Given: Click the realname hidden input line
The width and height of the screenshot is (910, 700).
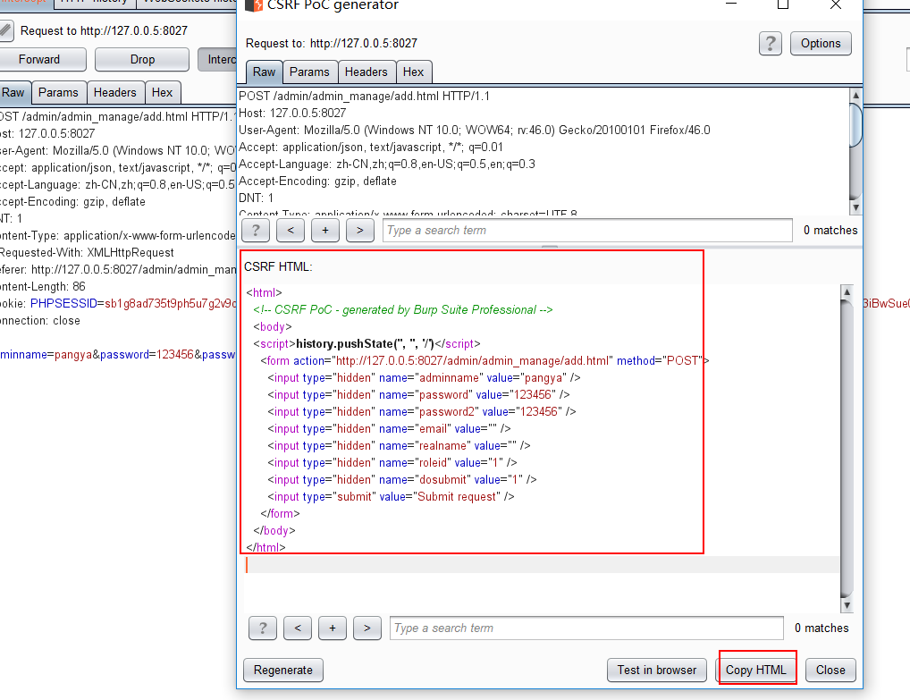Looking at the screenshot, I should (399, 446).
